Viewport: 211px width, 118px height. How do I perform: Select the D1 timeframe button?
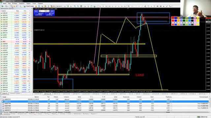tap(119, 6)
